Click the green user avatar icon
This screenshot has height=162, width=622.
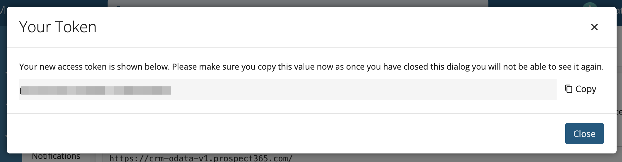590,4
